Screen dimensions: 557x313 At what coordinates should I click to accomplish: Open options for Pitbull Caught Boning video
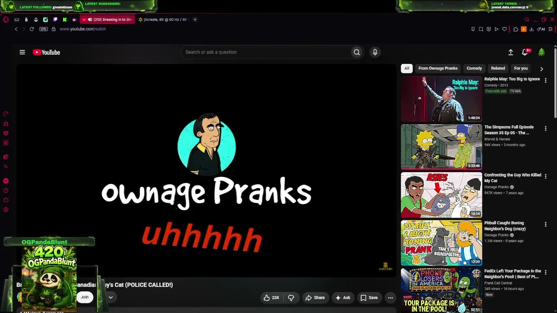(x=545, y=224)
